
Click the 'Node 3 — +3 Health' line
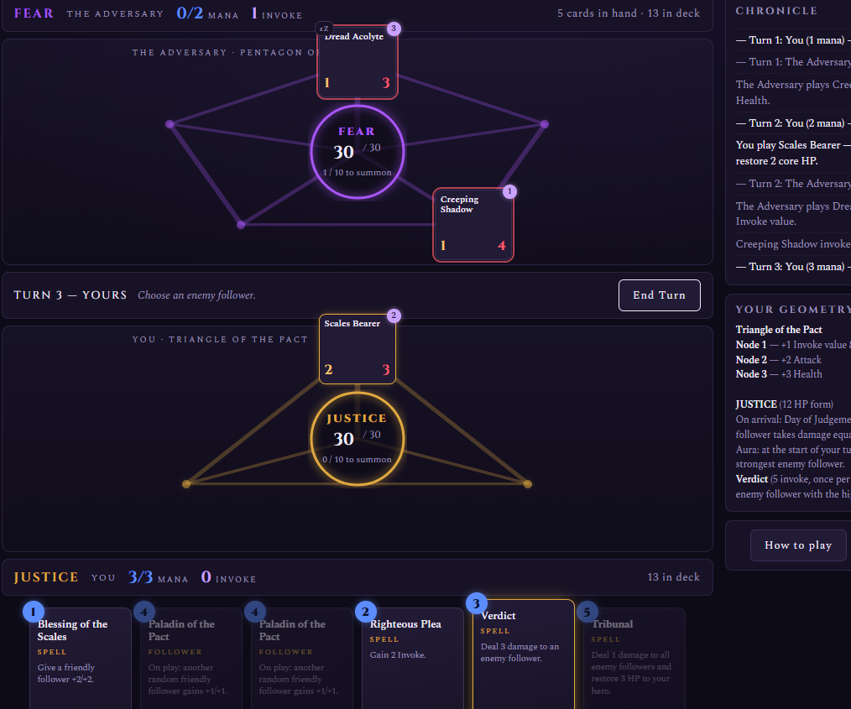[778, 374]
